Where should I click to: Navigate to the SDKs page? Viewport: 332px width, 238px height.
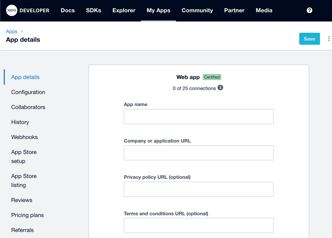tap(93, 10)
